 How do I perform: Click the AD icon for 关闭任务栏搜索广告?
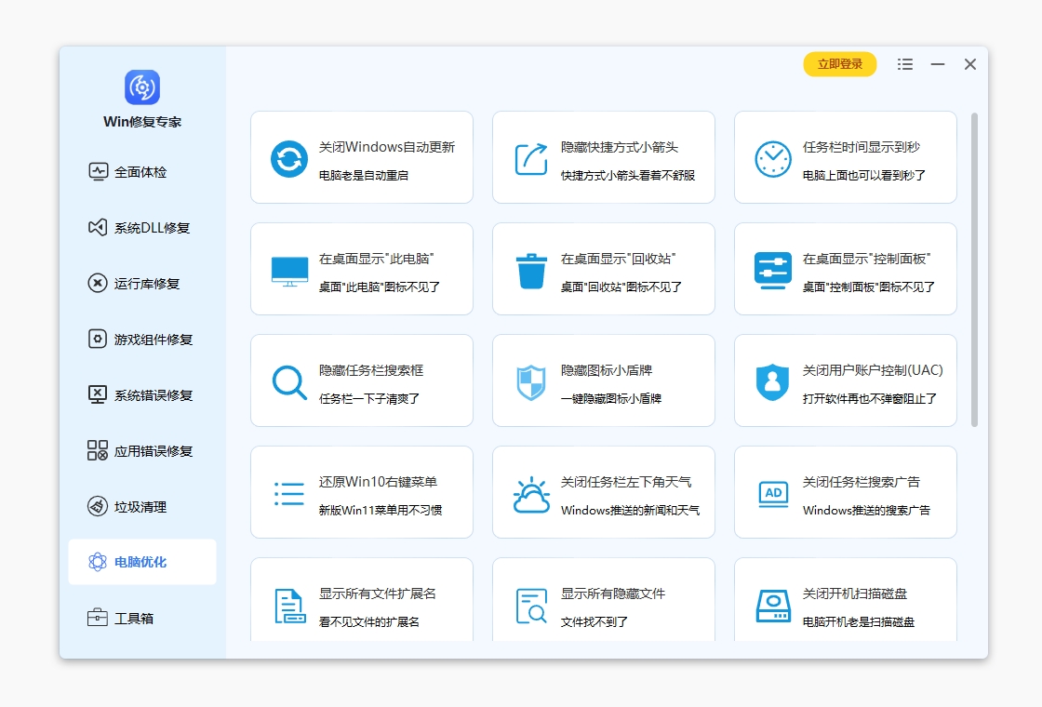pos(772,494)
